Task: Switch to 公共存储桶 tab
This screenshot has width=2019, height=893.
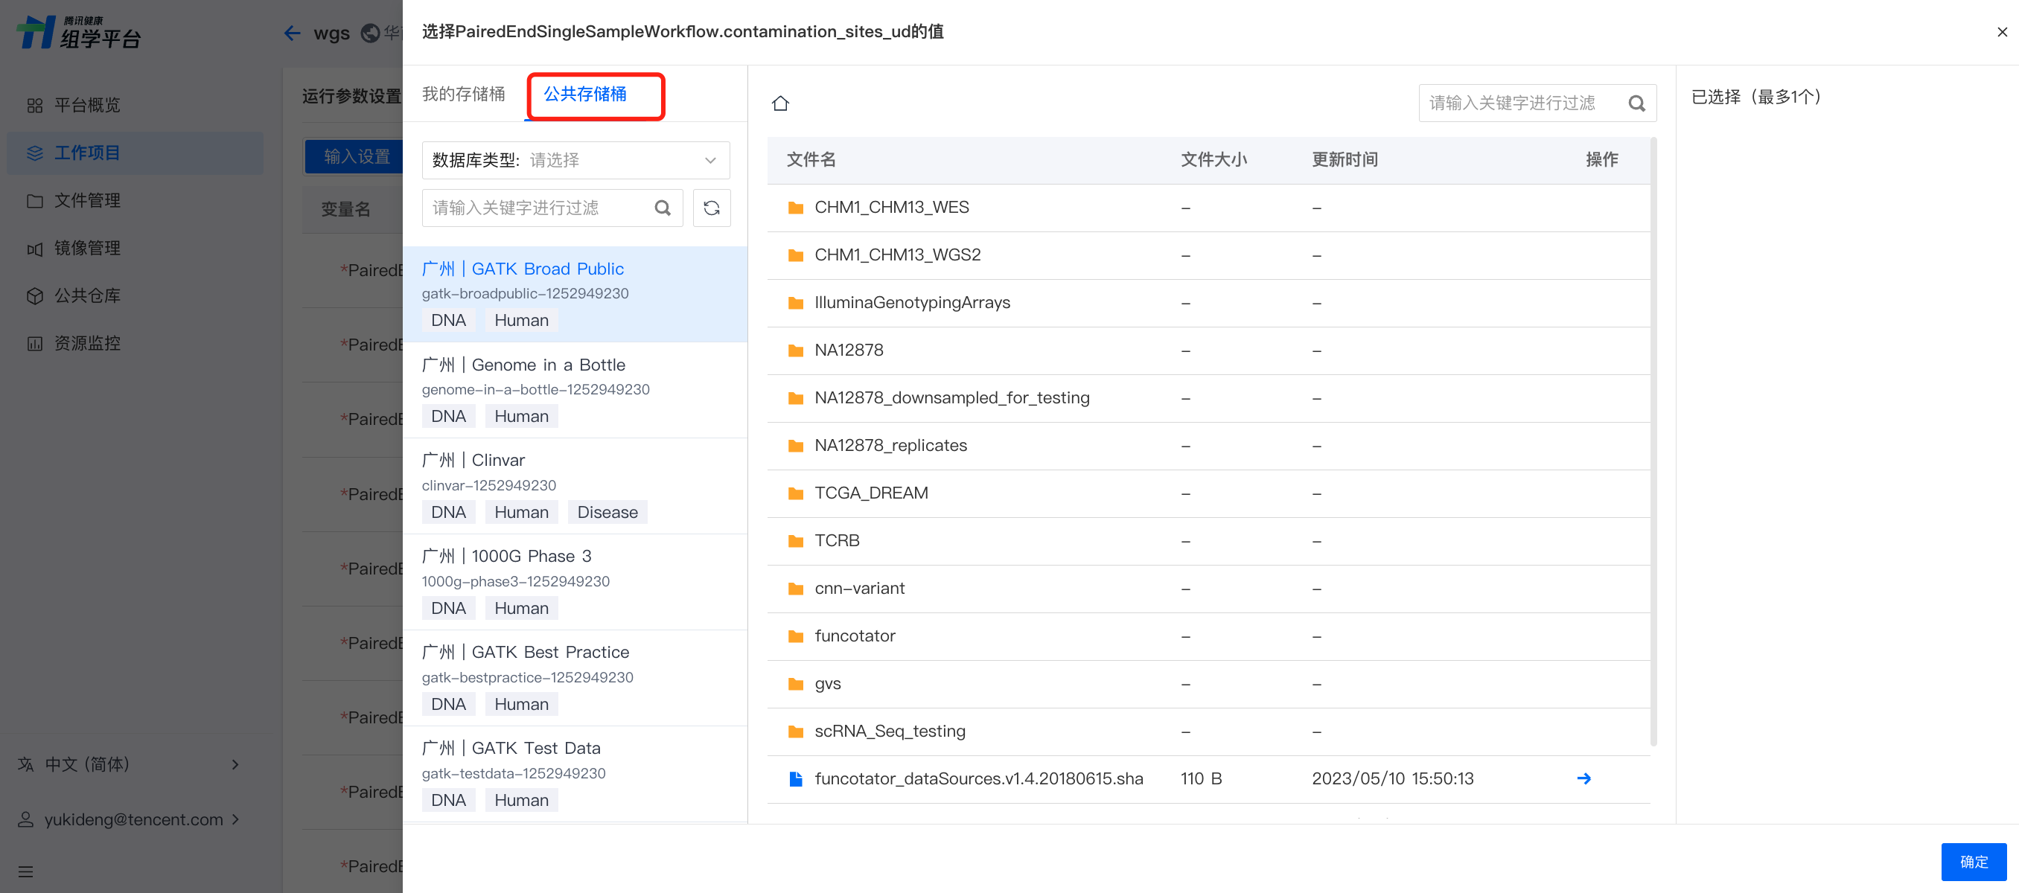Action: (x=584, y=94)
